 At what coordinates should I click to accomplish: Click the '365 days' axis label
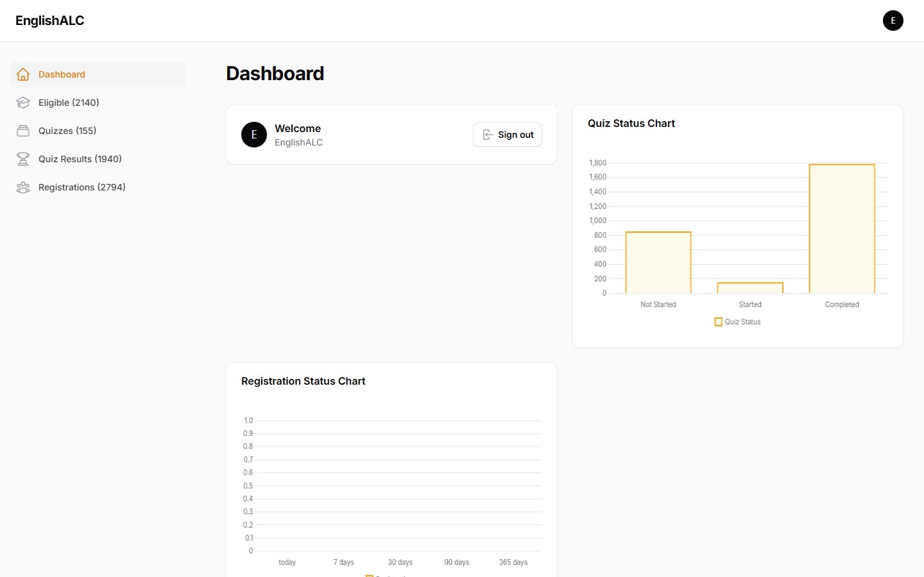click(513, 562)
